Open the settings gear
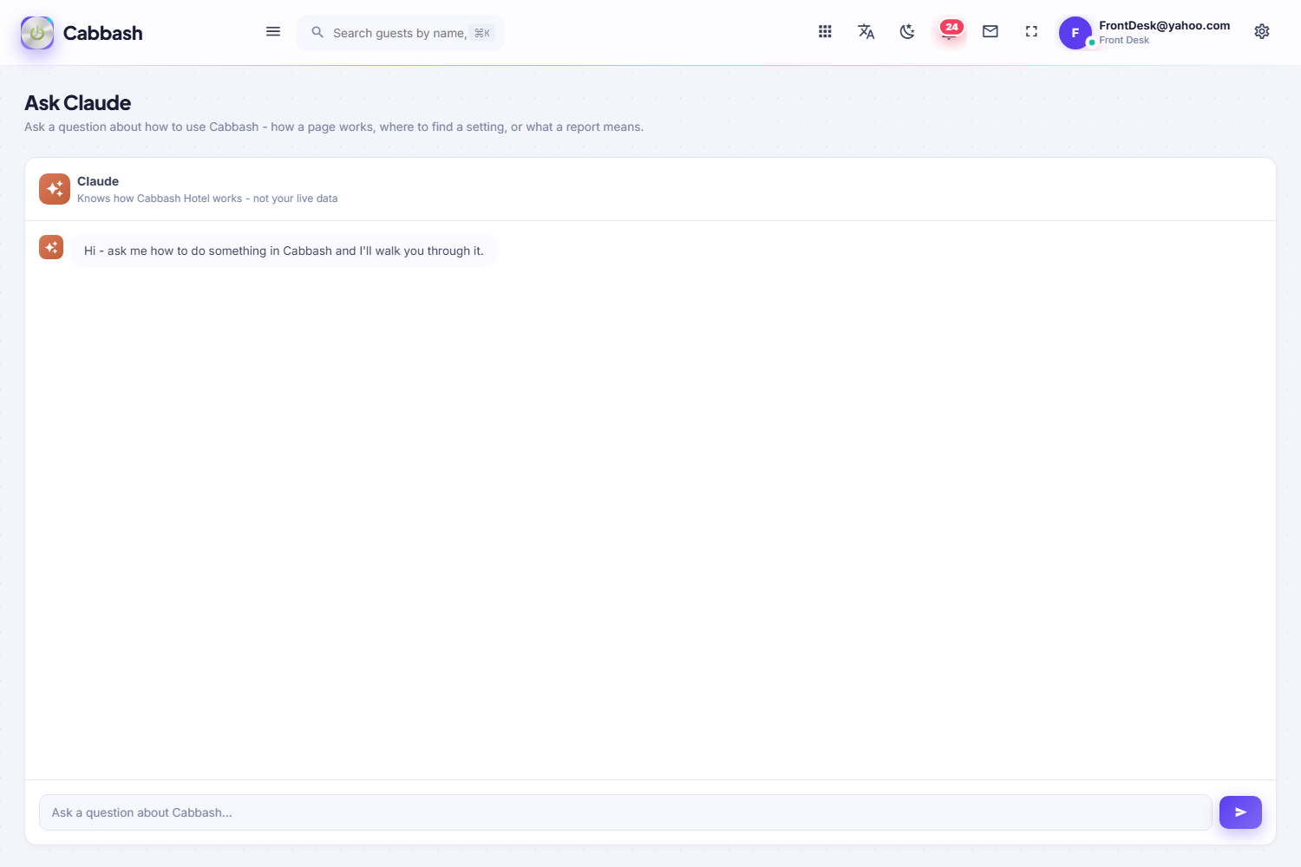1301x867 pixels. click(1262, 32)
